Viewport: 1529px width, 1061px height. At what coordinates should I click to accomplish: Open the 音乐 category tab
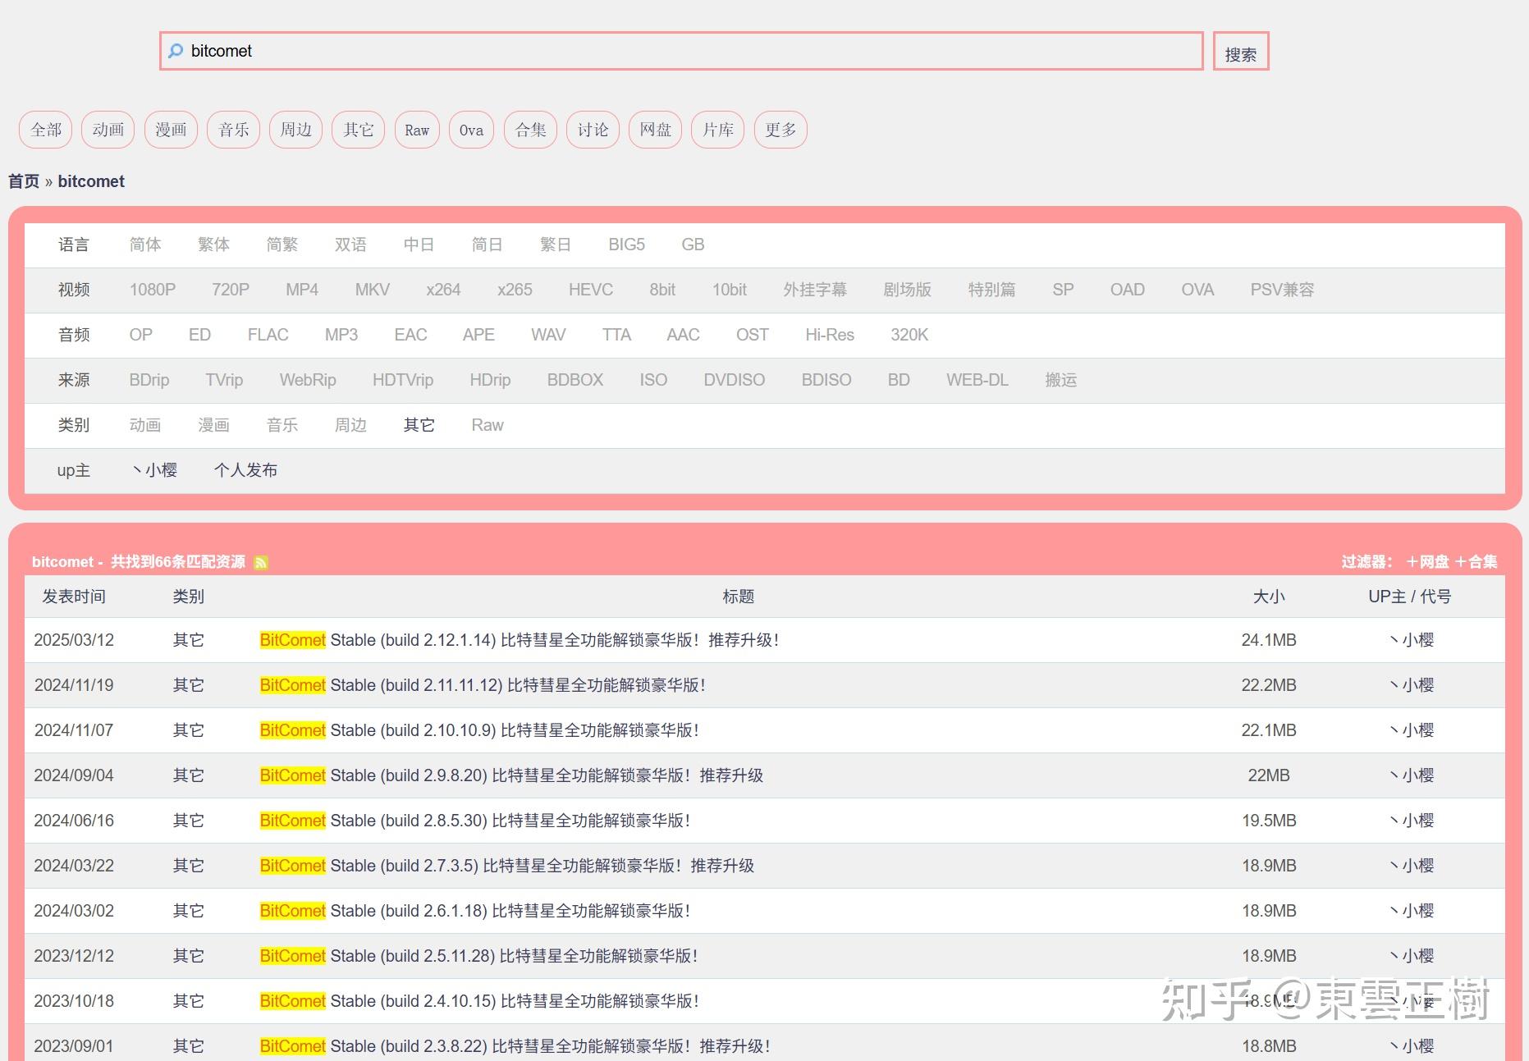coord(234,130)
